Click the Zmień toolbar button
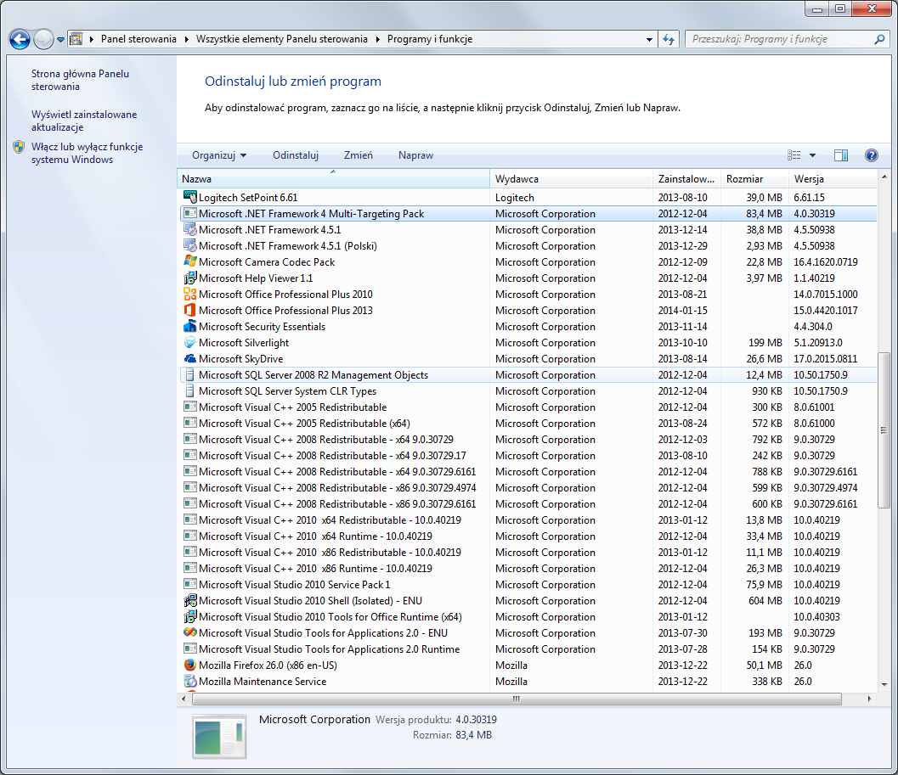 click(358, 155)
